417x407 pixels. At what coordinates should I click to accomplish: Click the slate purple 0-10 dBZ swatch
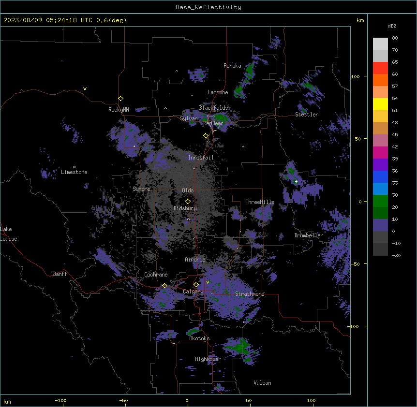pos(380,225)
